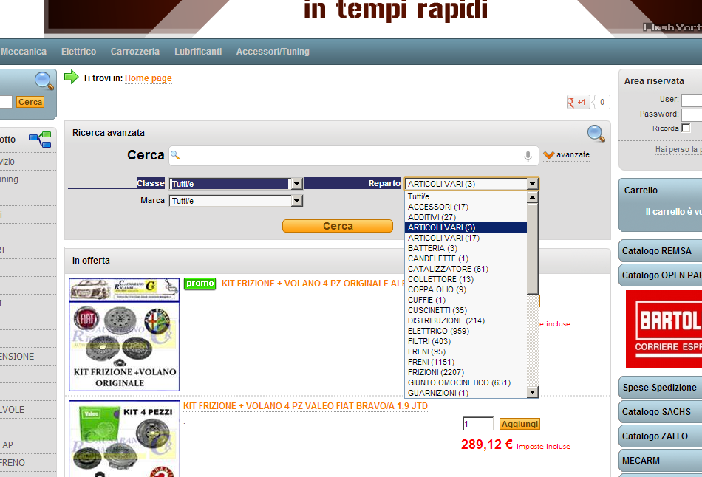Click the green arrow breadcrumb icon
This screenshot has height=477, width=702.
[71, 77]
